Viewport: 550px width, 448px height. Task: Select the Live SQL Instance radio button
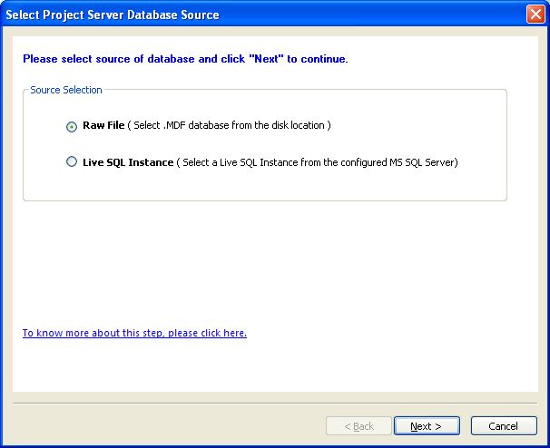point(72,163)
